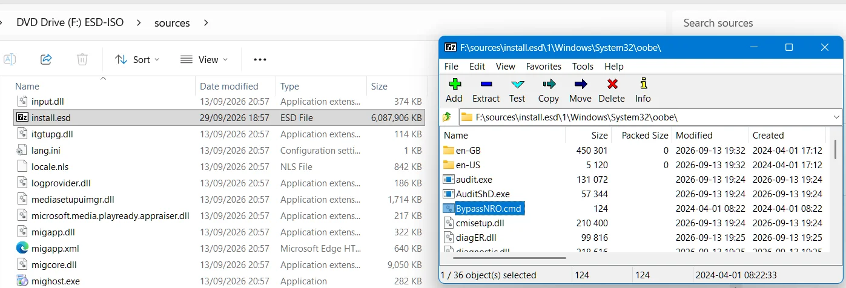Select the en-US folder icon
This screenshot has height=288, width=846.
[449, 165]
